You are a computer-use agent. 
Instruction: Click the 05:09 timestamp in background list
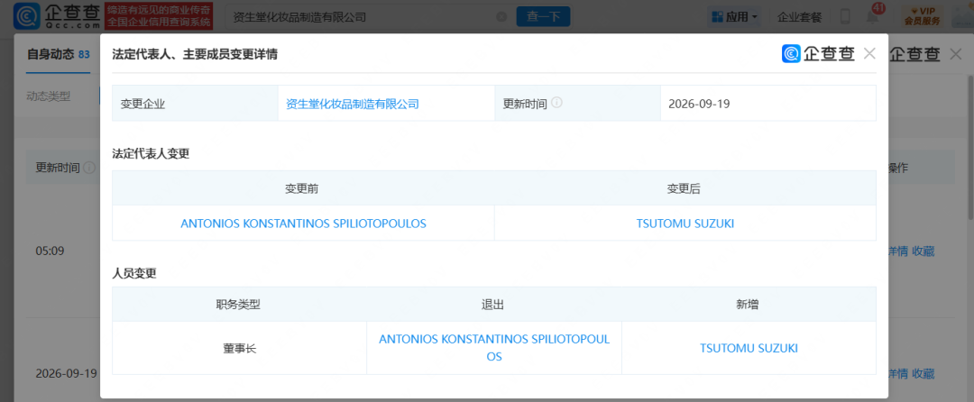coord(51,251)
